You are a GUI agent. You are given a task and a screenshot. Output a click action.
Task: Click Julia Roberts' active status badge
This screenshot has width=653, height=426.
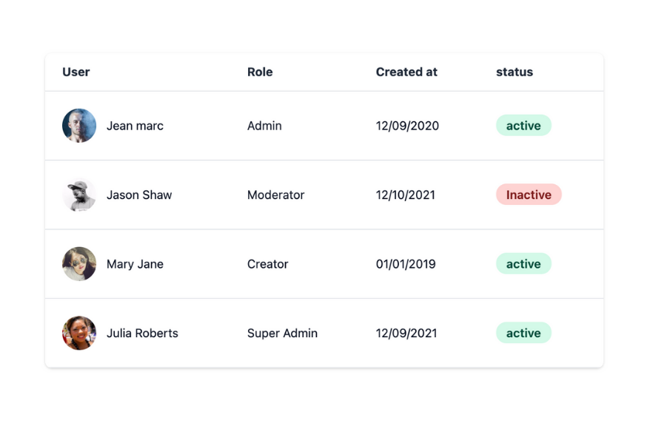click(x=523, y=334)
